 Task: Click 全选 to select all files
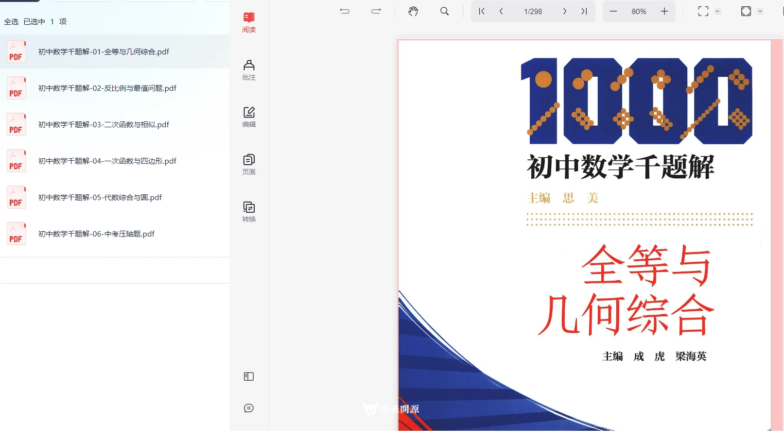tap(11, 22)
